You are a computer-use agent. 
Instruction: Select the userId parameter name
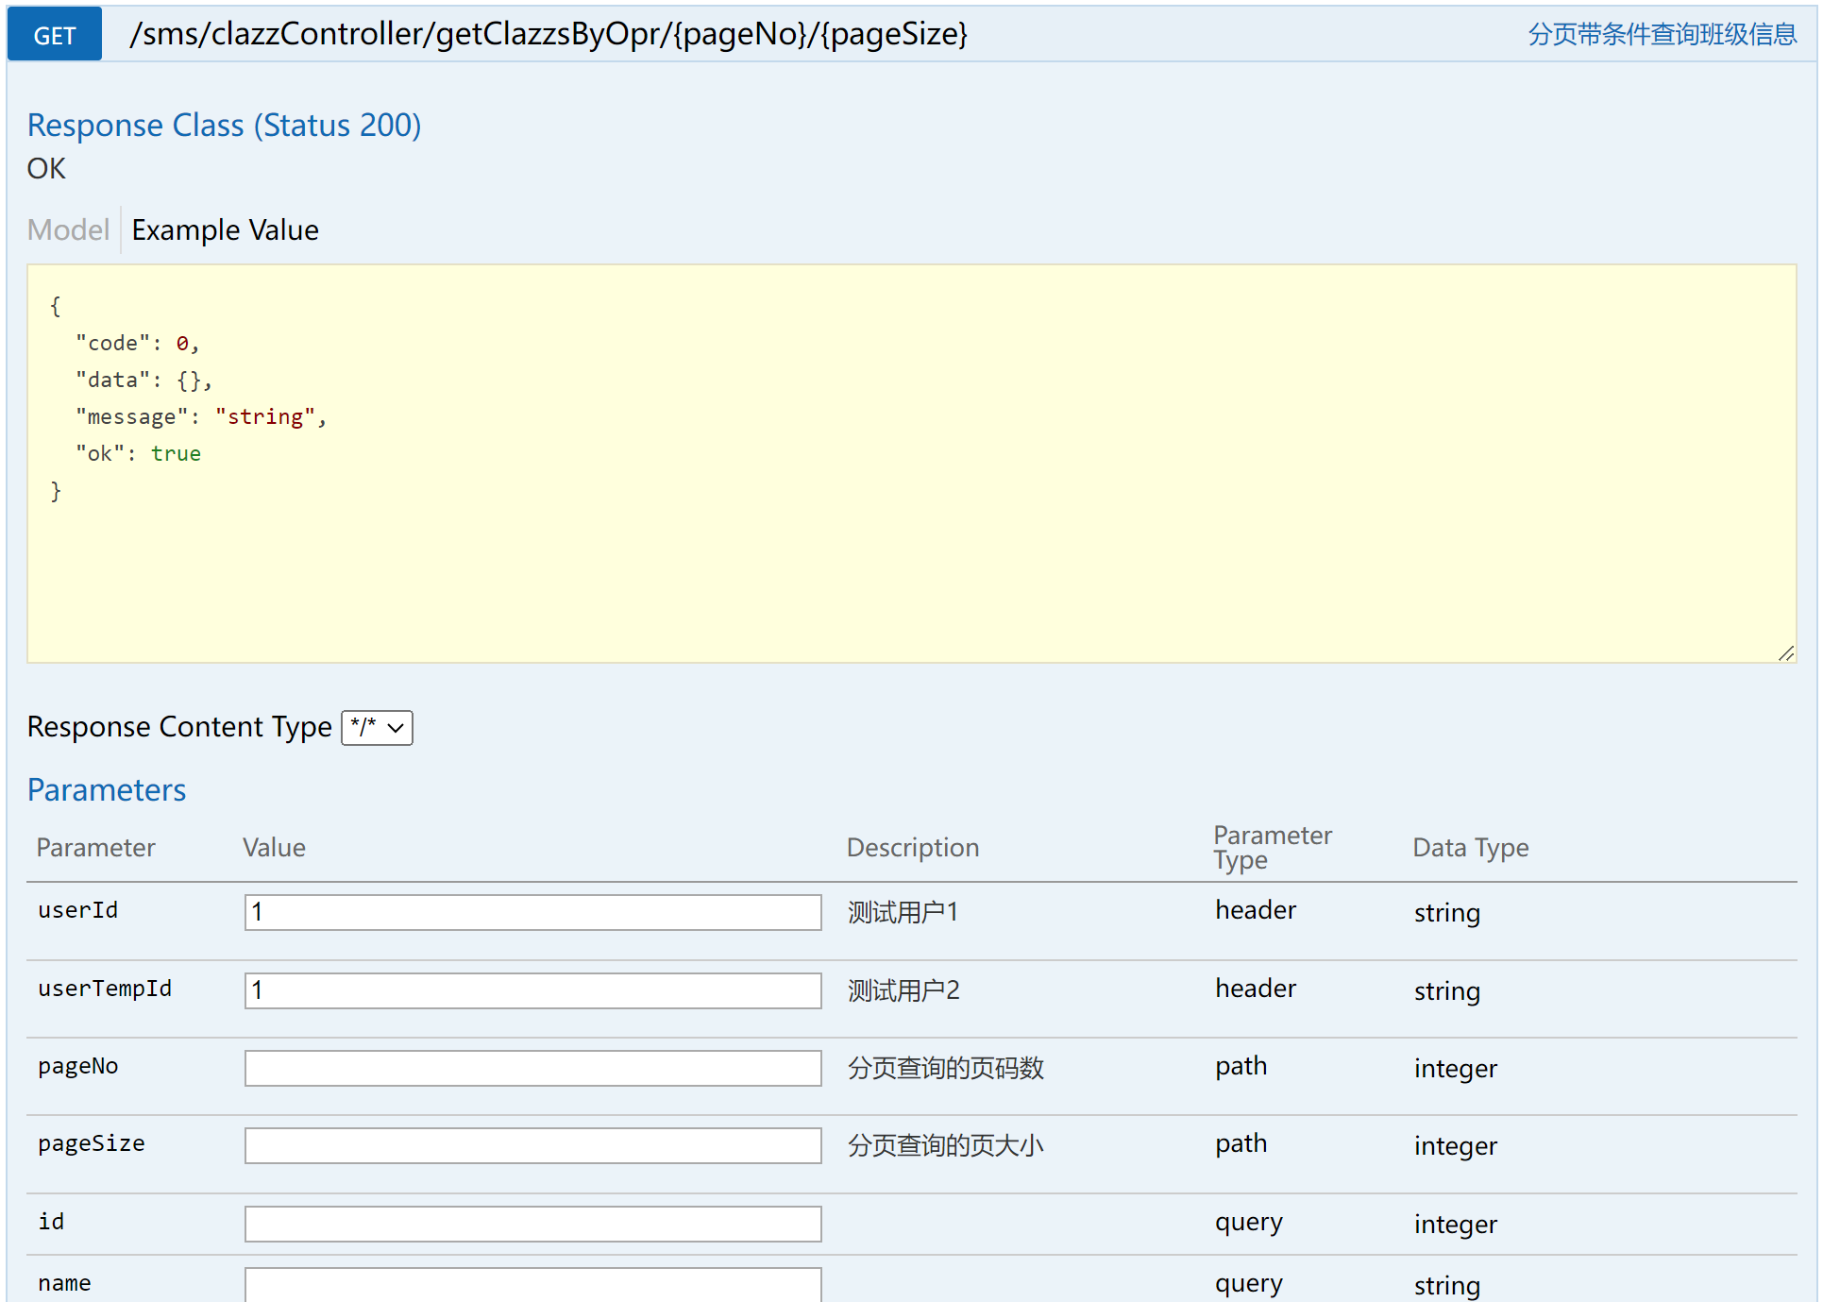click(78, 910)
